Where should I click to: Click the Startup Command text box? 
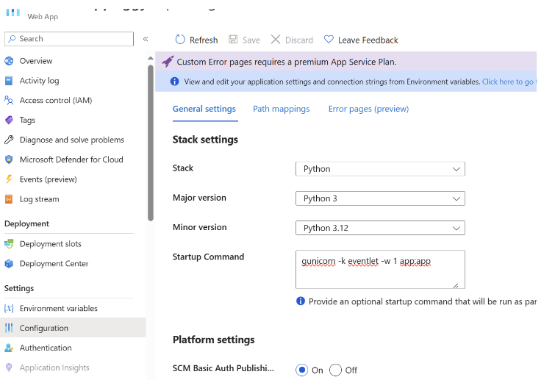[x=380, y=269]
